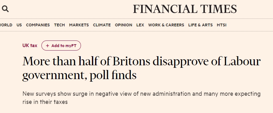Open the World section
Screen dimensions: 273x113
[x=6, y=25]
